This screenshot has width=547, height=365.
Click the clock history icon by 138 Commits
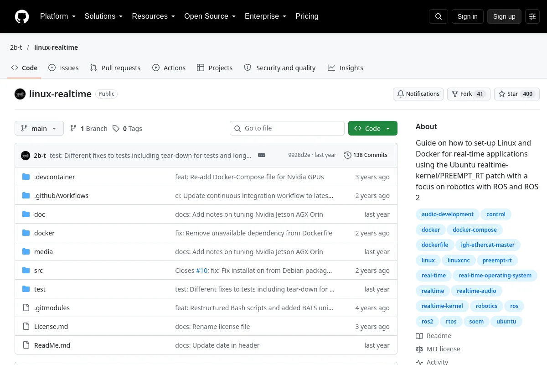click(348, 155)
